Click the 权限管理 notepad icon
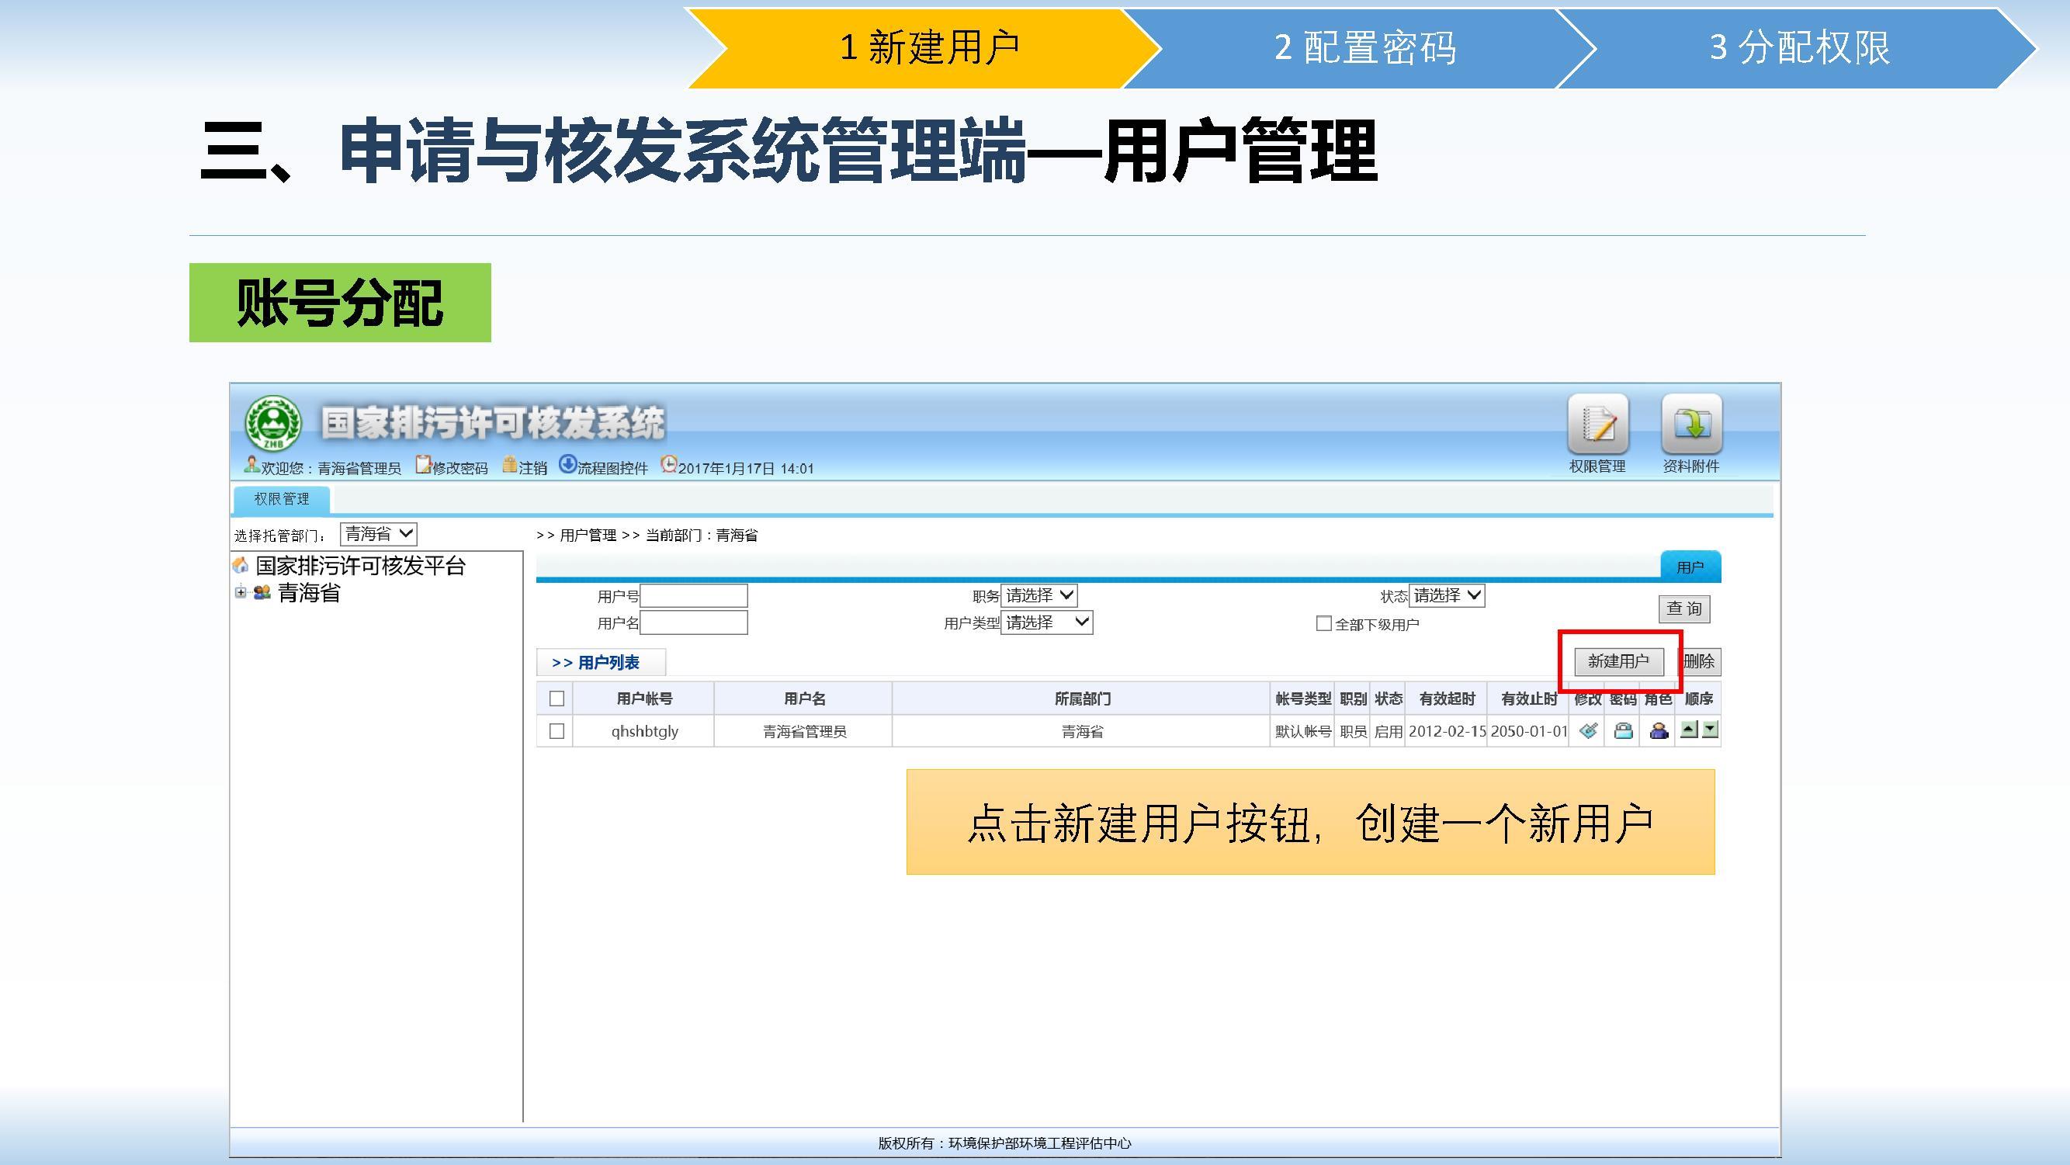Image resolution: width=2070 pixels, height=1165 pixels. tap(1597, 425)
